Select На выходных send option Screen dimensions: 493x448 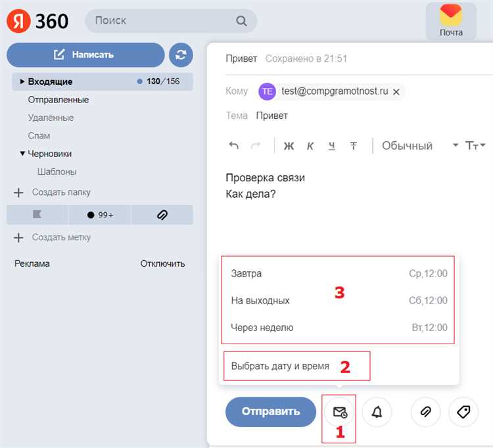(x=339, y=301)
